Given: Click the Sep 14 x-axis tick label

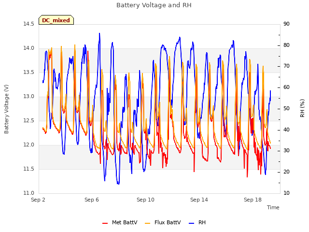Looking at the screenshot, I should coord(199,200).
